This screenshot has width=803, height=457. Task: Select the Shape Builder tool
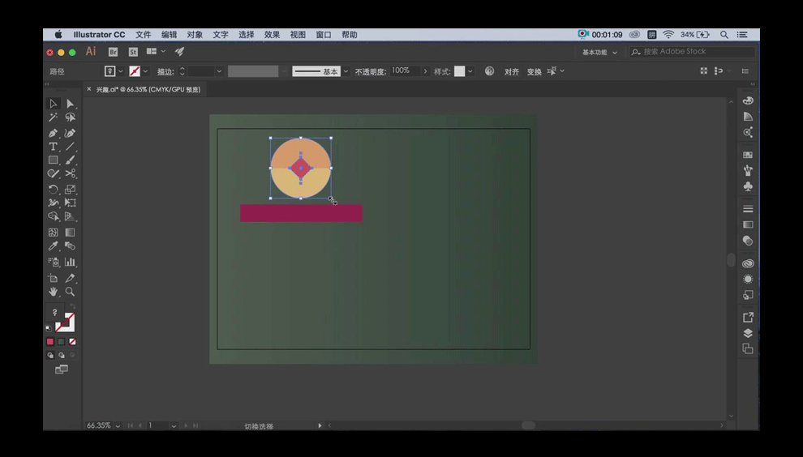pyautogui.click(x=53, y=216)
